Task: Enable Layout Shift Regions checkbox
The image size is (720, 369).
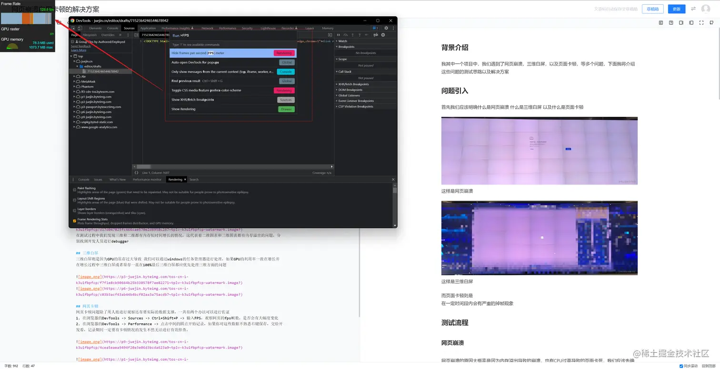Action: point(74,200)
